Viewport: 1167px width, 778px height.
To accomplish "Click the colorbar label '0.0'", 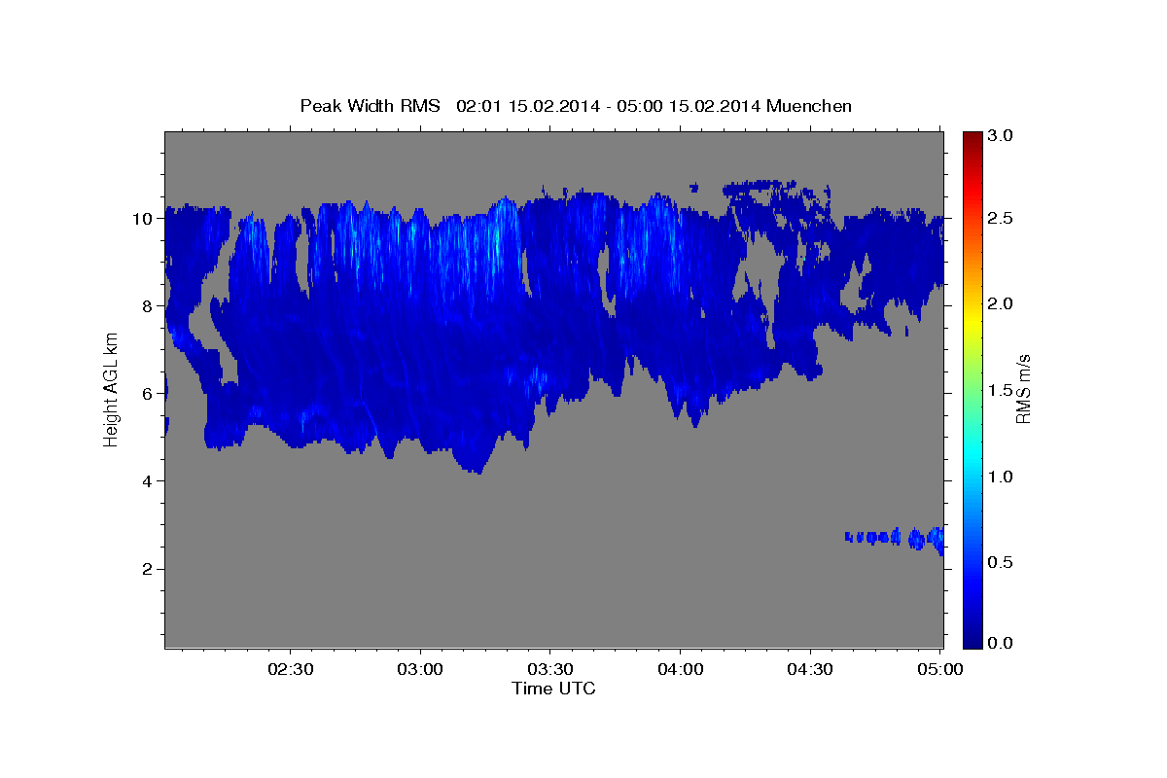I will pos(1001,643).
